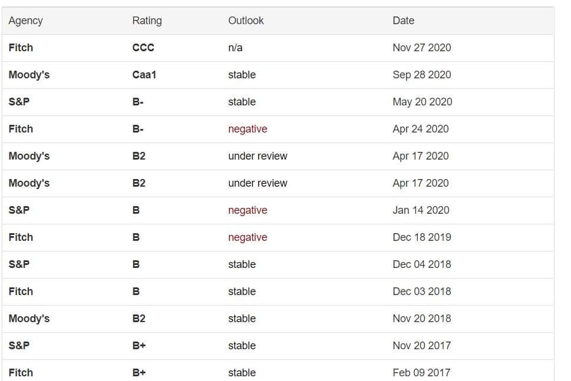Image resolution: width=571 pixels, height=381 pixels.
Task: Click the Dec 04 2018 date
Action: 421,264
